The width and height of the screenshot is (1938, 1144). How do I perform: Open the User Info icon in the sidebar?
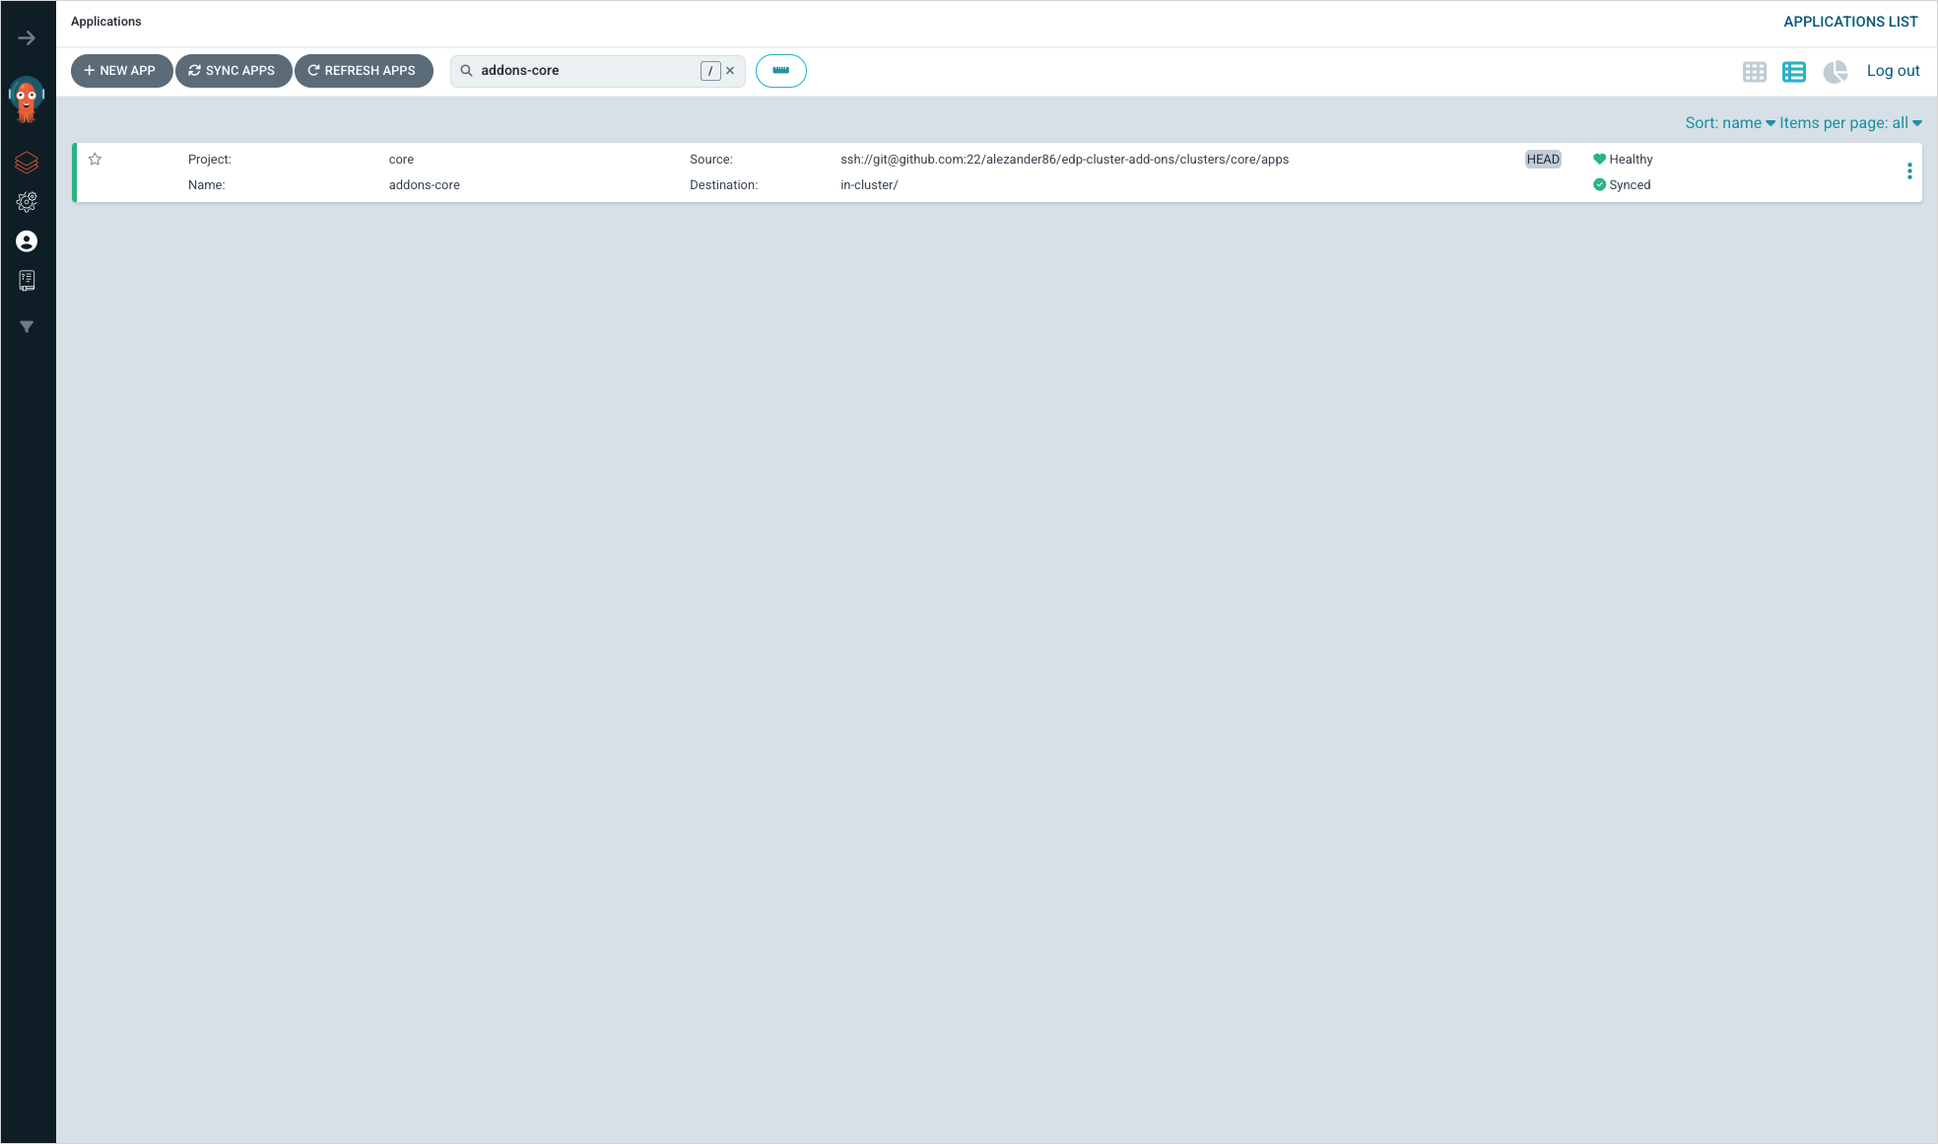(27, 241)
